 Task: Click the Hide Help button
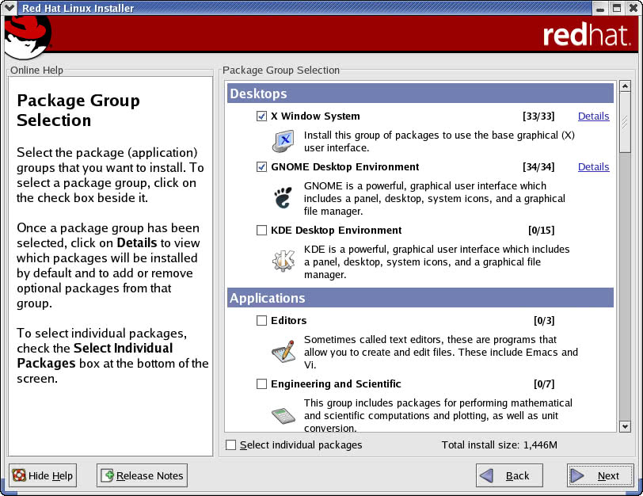43,475
